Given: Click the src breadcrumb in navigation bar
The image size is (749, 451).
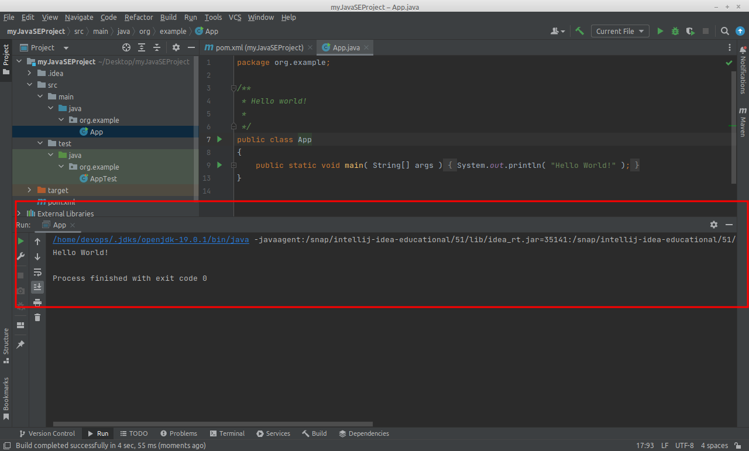Looking at the screenshot, I should coord(79,31).
